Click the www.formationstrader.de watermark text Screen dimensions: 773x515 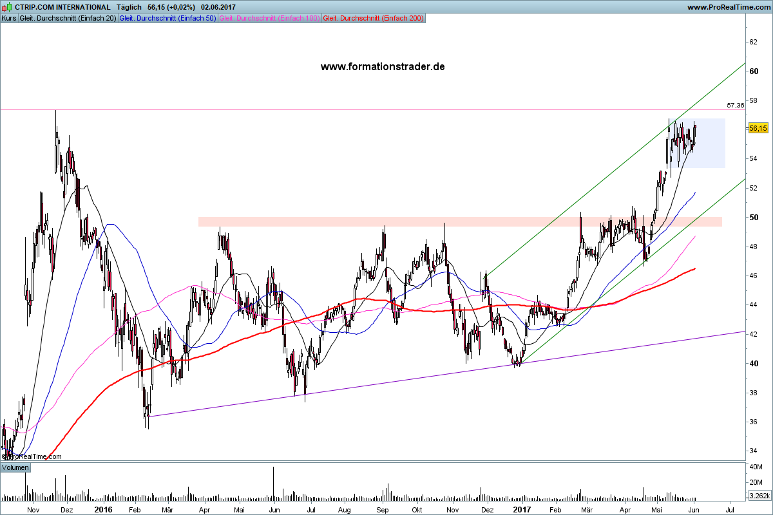(383, 66)
